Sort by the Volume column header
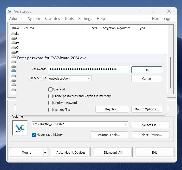182x170 pixels. coord(52,28)
